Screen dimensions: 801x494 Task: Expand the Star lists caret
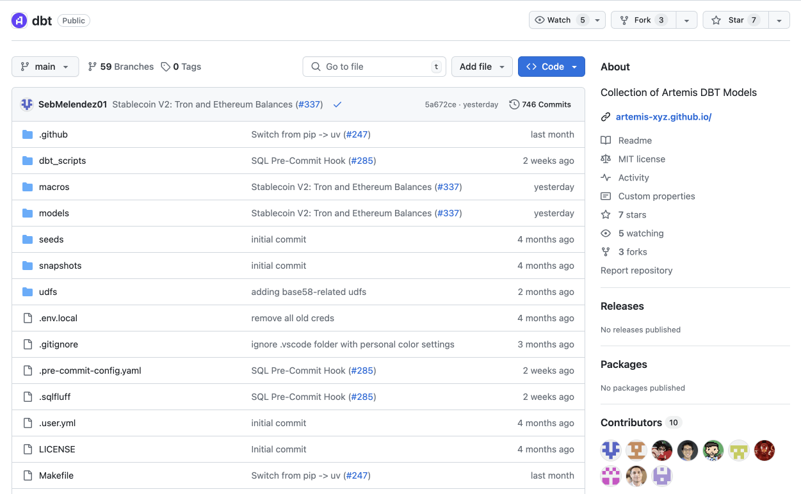[779, 20]
